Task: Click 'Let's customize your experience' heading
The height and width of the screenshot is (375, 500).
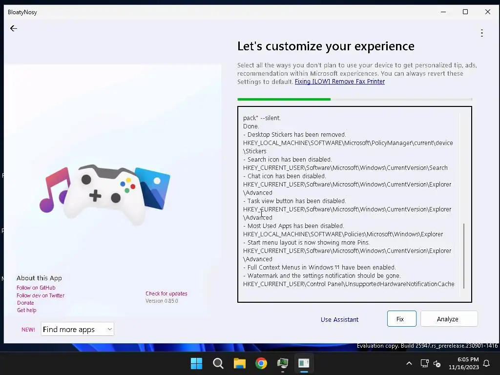Action: click(x=326, y=46)
